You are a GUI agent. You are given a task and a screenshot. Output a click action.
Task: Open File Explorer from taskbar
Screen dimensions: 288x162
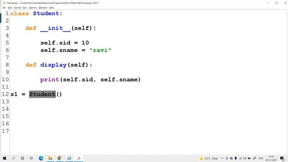[x=50, y=158]
